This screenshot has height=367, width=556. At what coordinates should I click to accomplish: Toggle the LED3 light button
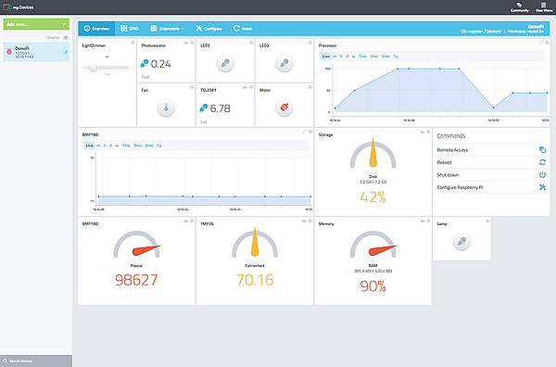click(225, 64)
